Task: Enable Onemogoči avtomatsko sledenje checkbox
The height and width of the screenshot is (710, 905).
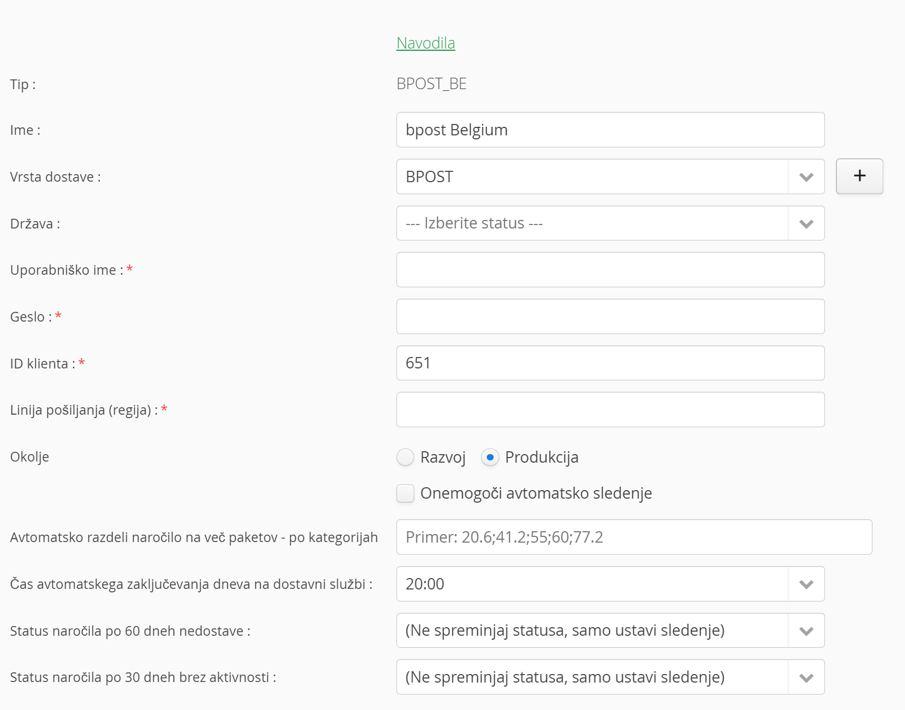Action: pyautogui.click(x=406, y=494)
